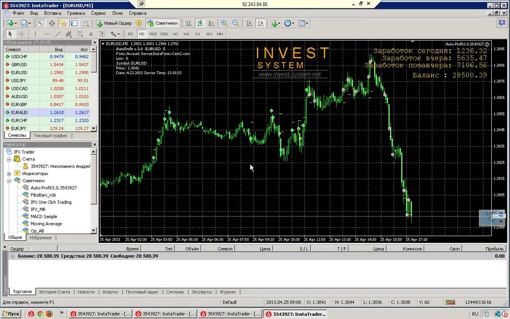Select the equidistant channel tool
510x319 pixels.
[x=69, y=34]
